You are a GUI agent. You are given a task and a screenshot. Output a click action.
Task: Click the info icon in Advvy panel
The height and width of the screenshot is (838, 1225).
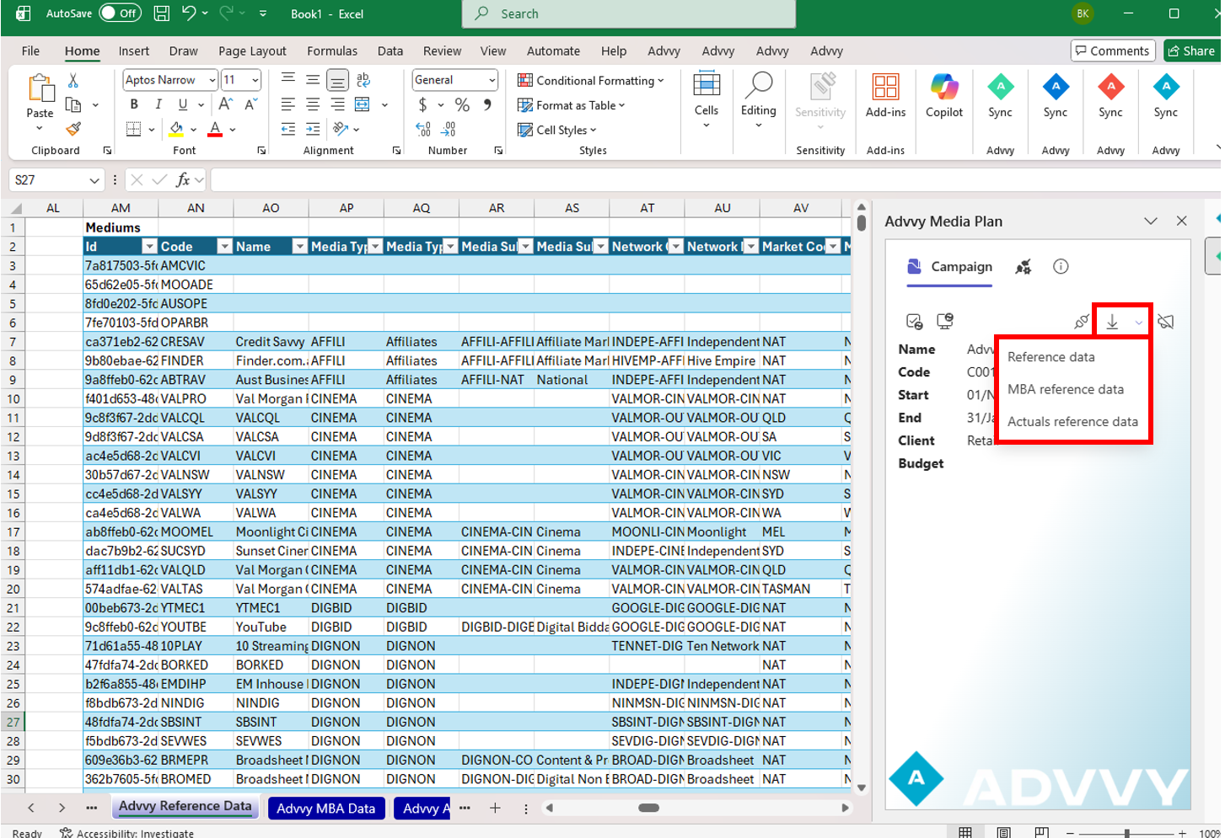coord(1061,267)
